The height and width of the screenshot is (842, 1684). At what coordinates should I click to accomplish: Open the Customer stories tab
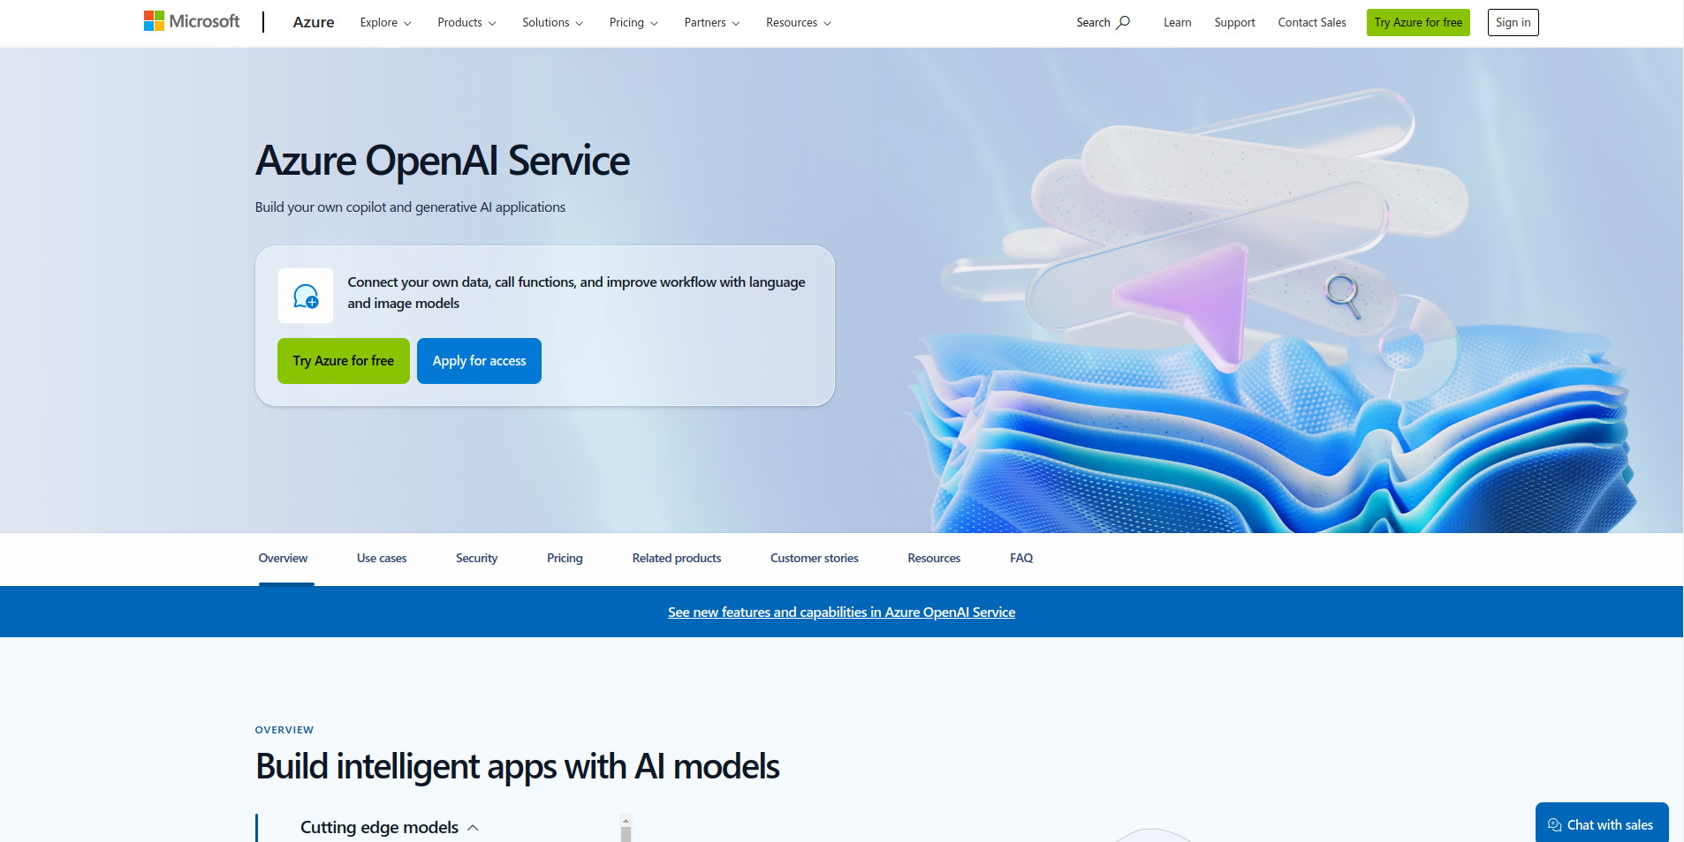point(815,559)
